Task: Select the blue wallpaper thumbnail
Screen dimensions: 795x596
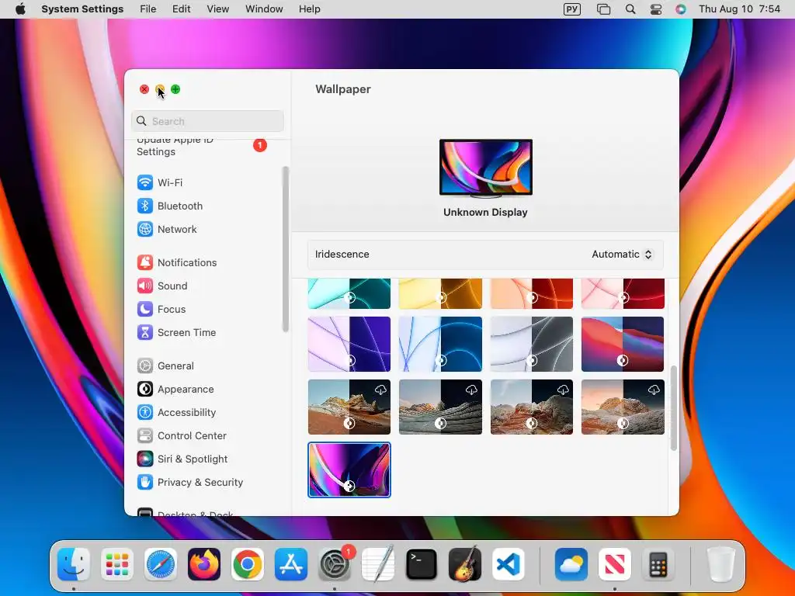Action: [x=440, y=344]
